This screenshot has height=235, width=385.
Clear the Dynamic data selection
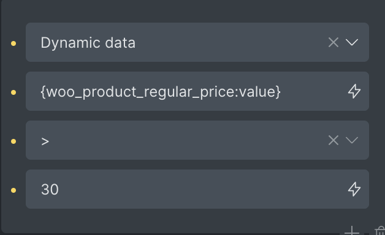pos(333,42)
